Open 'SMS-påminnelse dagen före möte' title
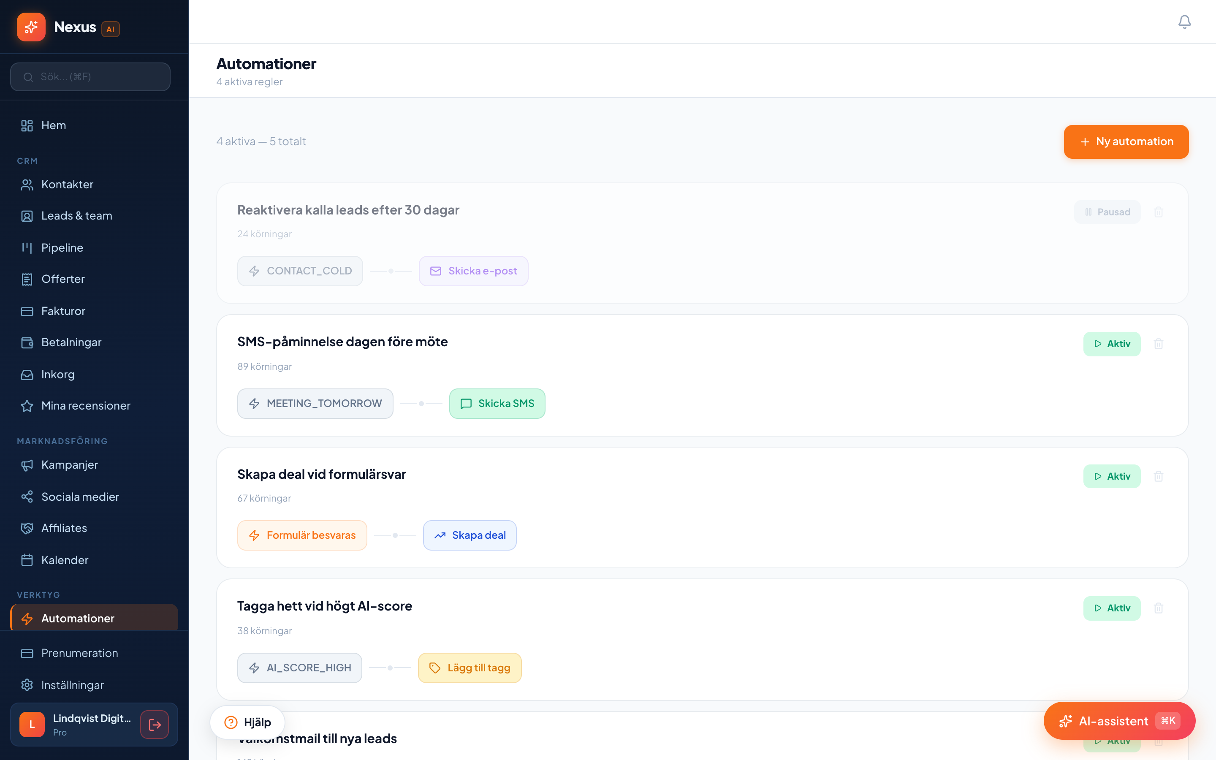 pos(342,342)
